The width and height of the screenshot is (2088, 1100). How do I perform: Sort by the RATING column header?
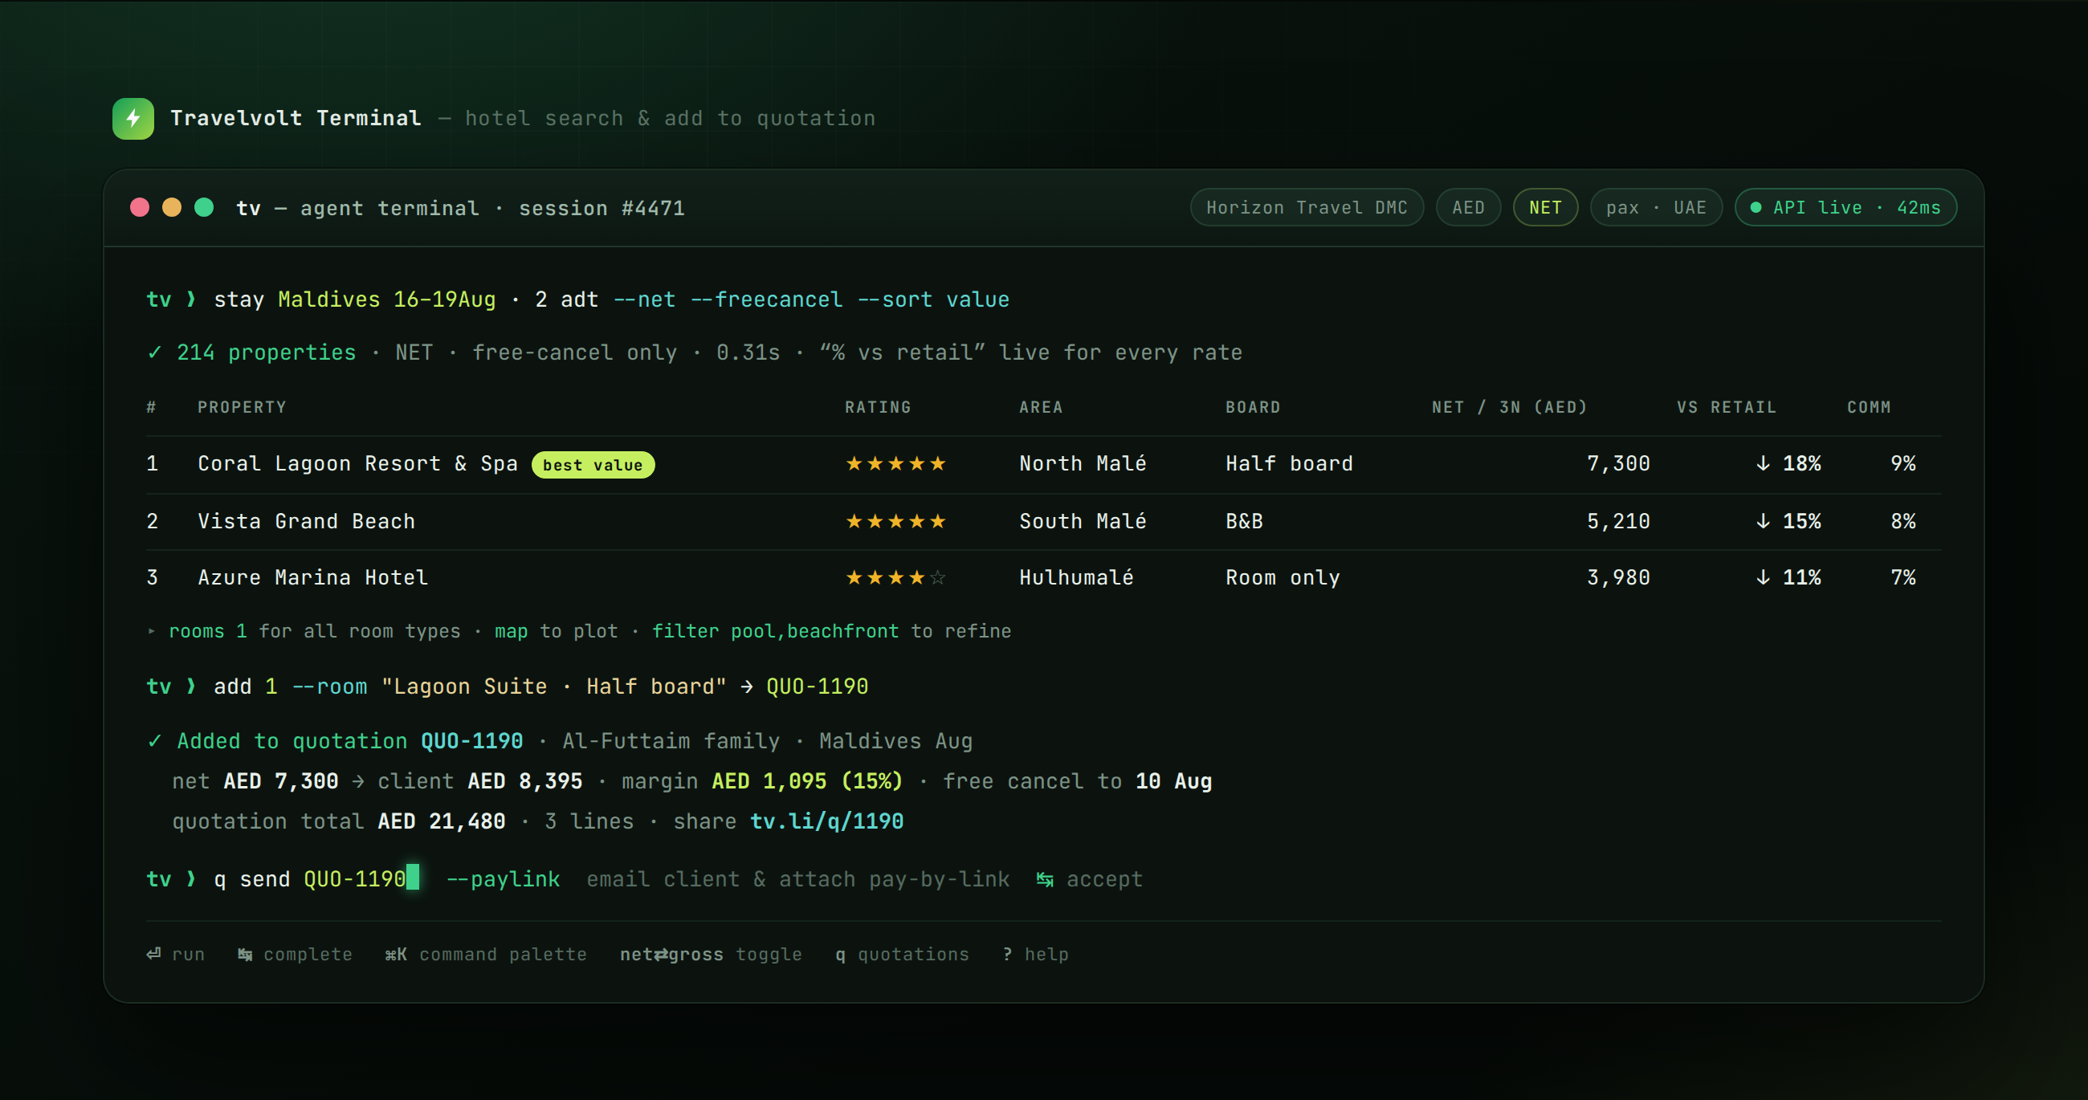[x=878, y=407]
